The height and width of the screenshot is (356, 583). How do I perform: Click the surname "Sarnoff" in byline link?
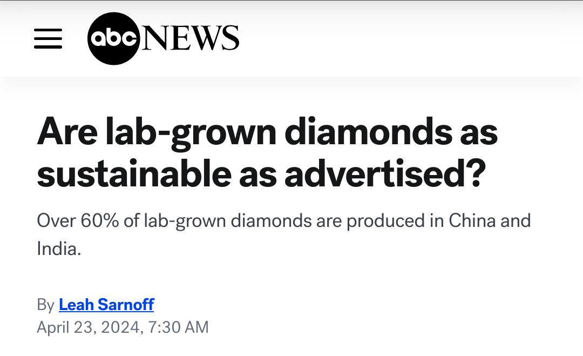coord(126,305)
